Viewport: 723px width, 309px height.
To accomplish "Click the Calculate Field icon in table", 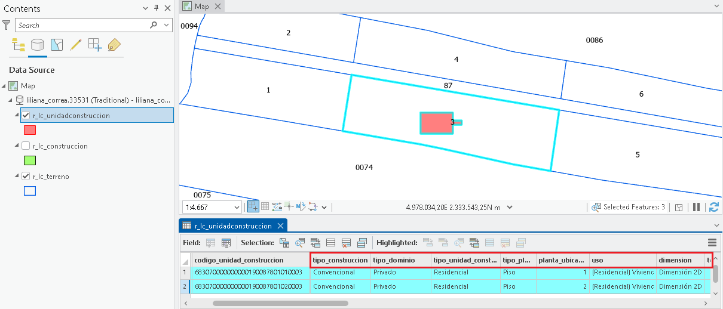I will (x=226, y=243).
